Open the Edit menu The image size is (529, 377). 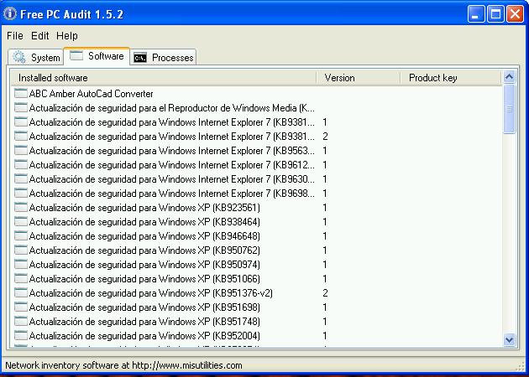click(x=39, y=36)
